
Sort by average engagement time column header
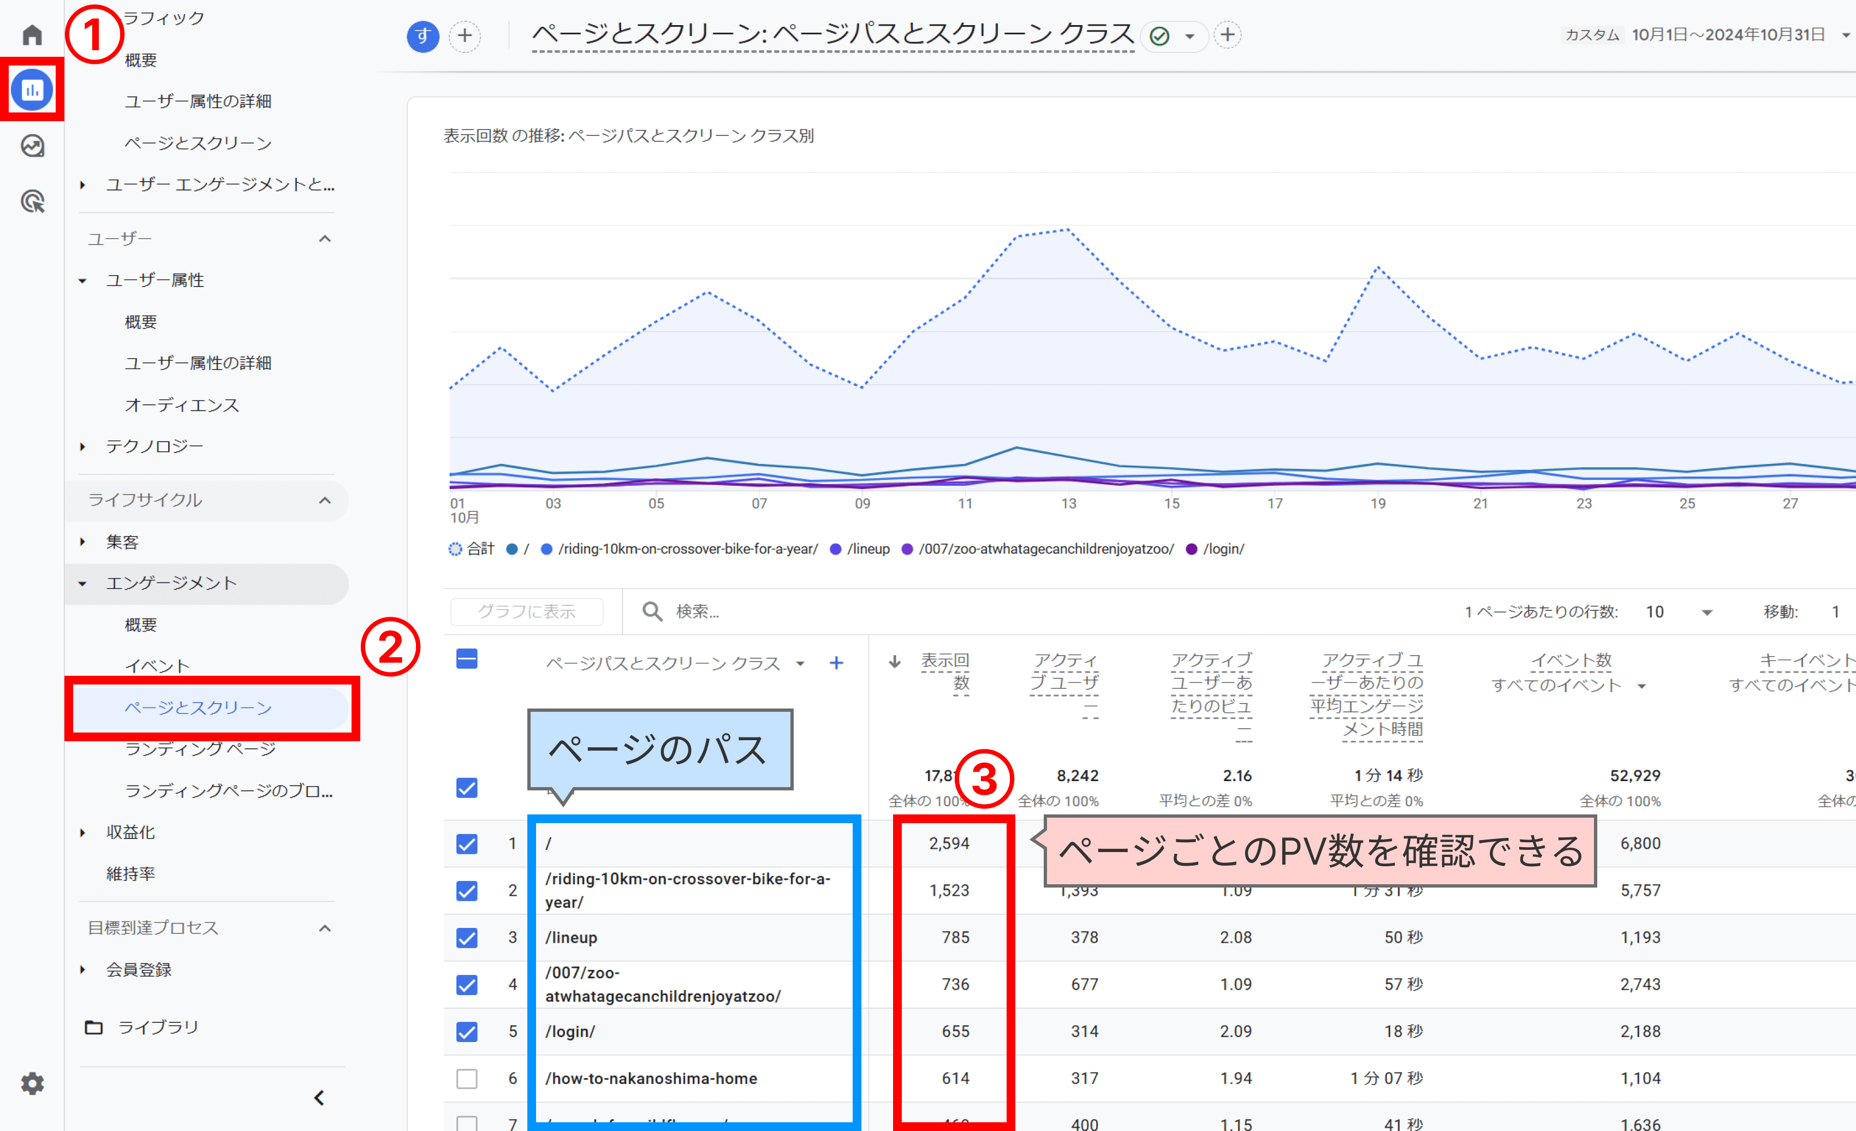[1366, 695]
